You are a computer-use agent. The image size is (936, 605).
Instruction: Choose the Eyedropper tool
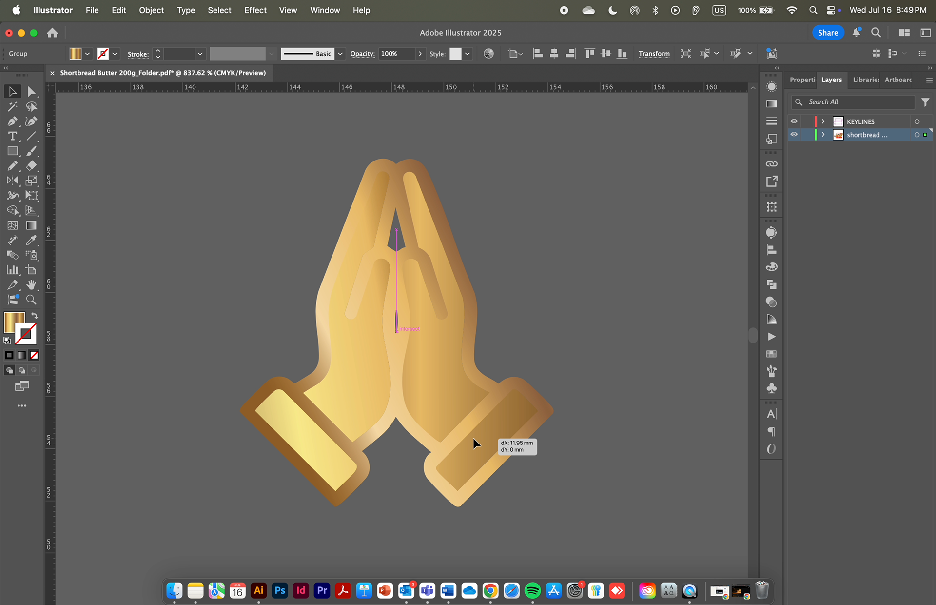pos(31,240)
